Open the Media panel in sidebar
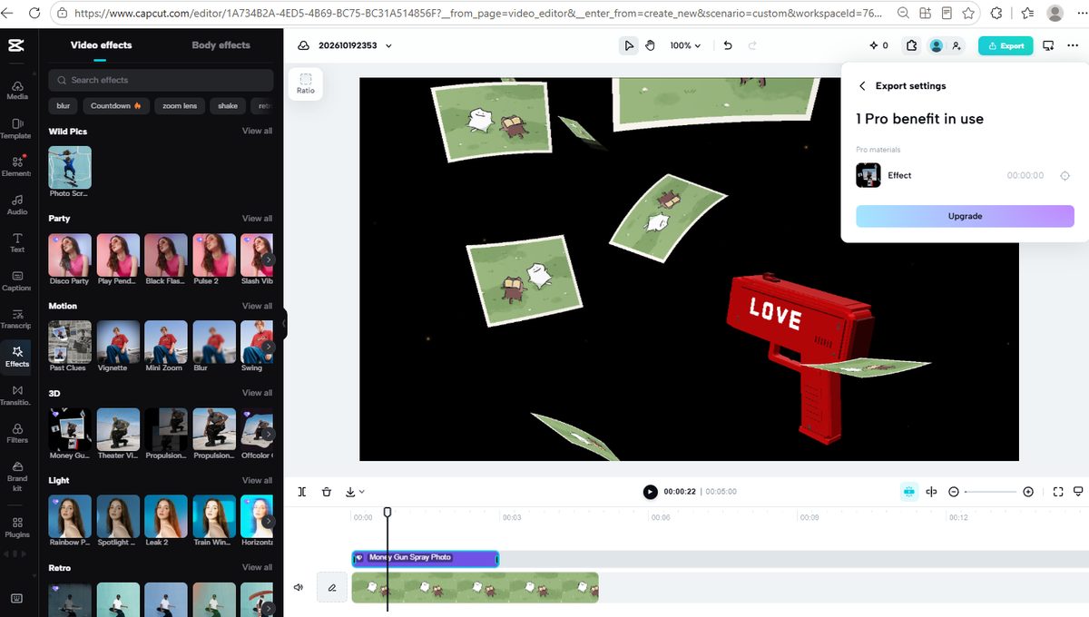 [x=16, y=90]
